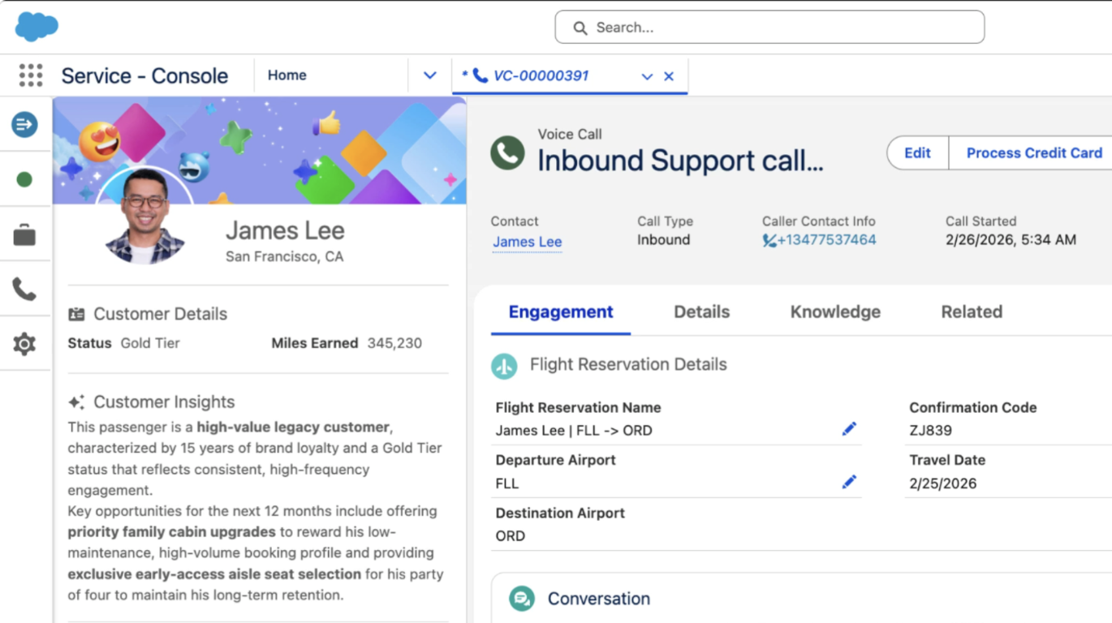
Task: Edit the Flight Reservation Name pencil icon
Action: [x=849, y=429]
